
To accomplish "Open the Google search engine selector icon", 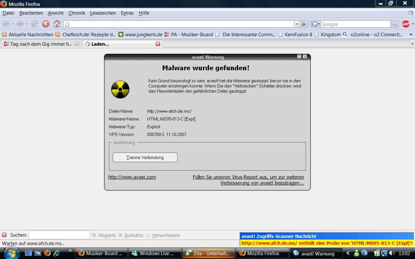I will click(x=315, y=24).
